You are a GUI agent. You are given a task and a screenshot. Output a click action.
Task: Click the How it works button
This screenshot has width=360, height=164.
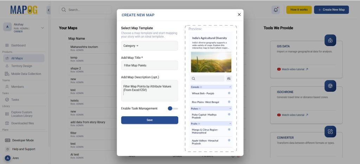299,10
